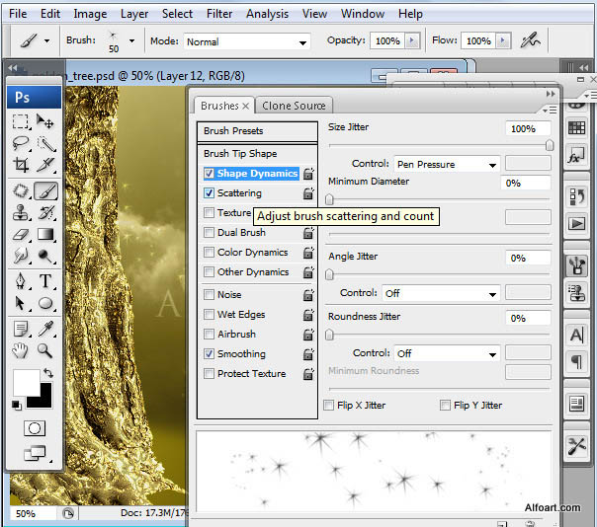Select the Brush tool in toolbox
Screen dimensions: 597x527
point(45,190)
